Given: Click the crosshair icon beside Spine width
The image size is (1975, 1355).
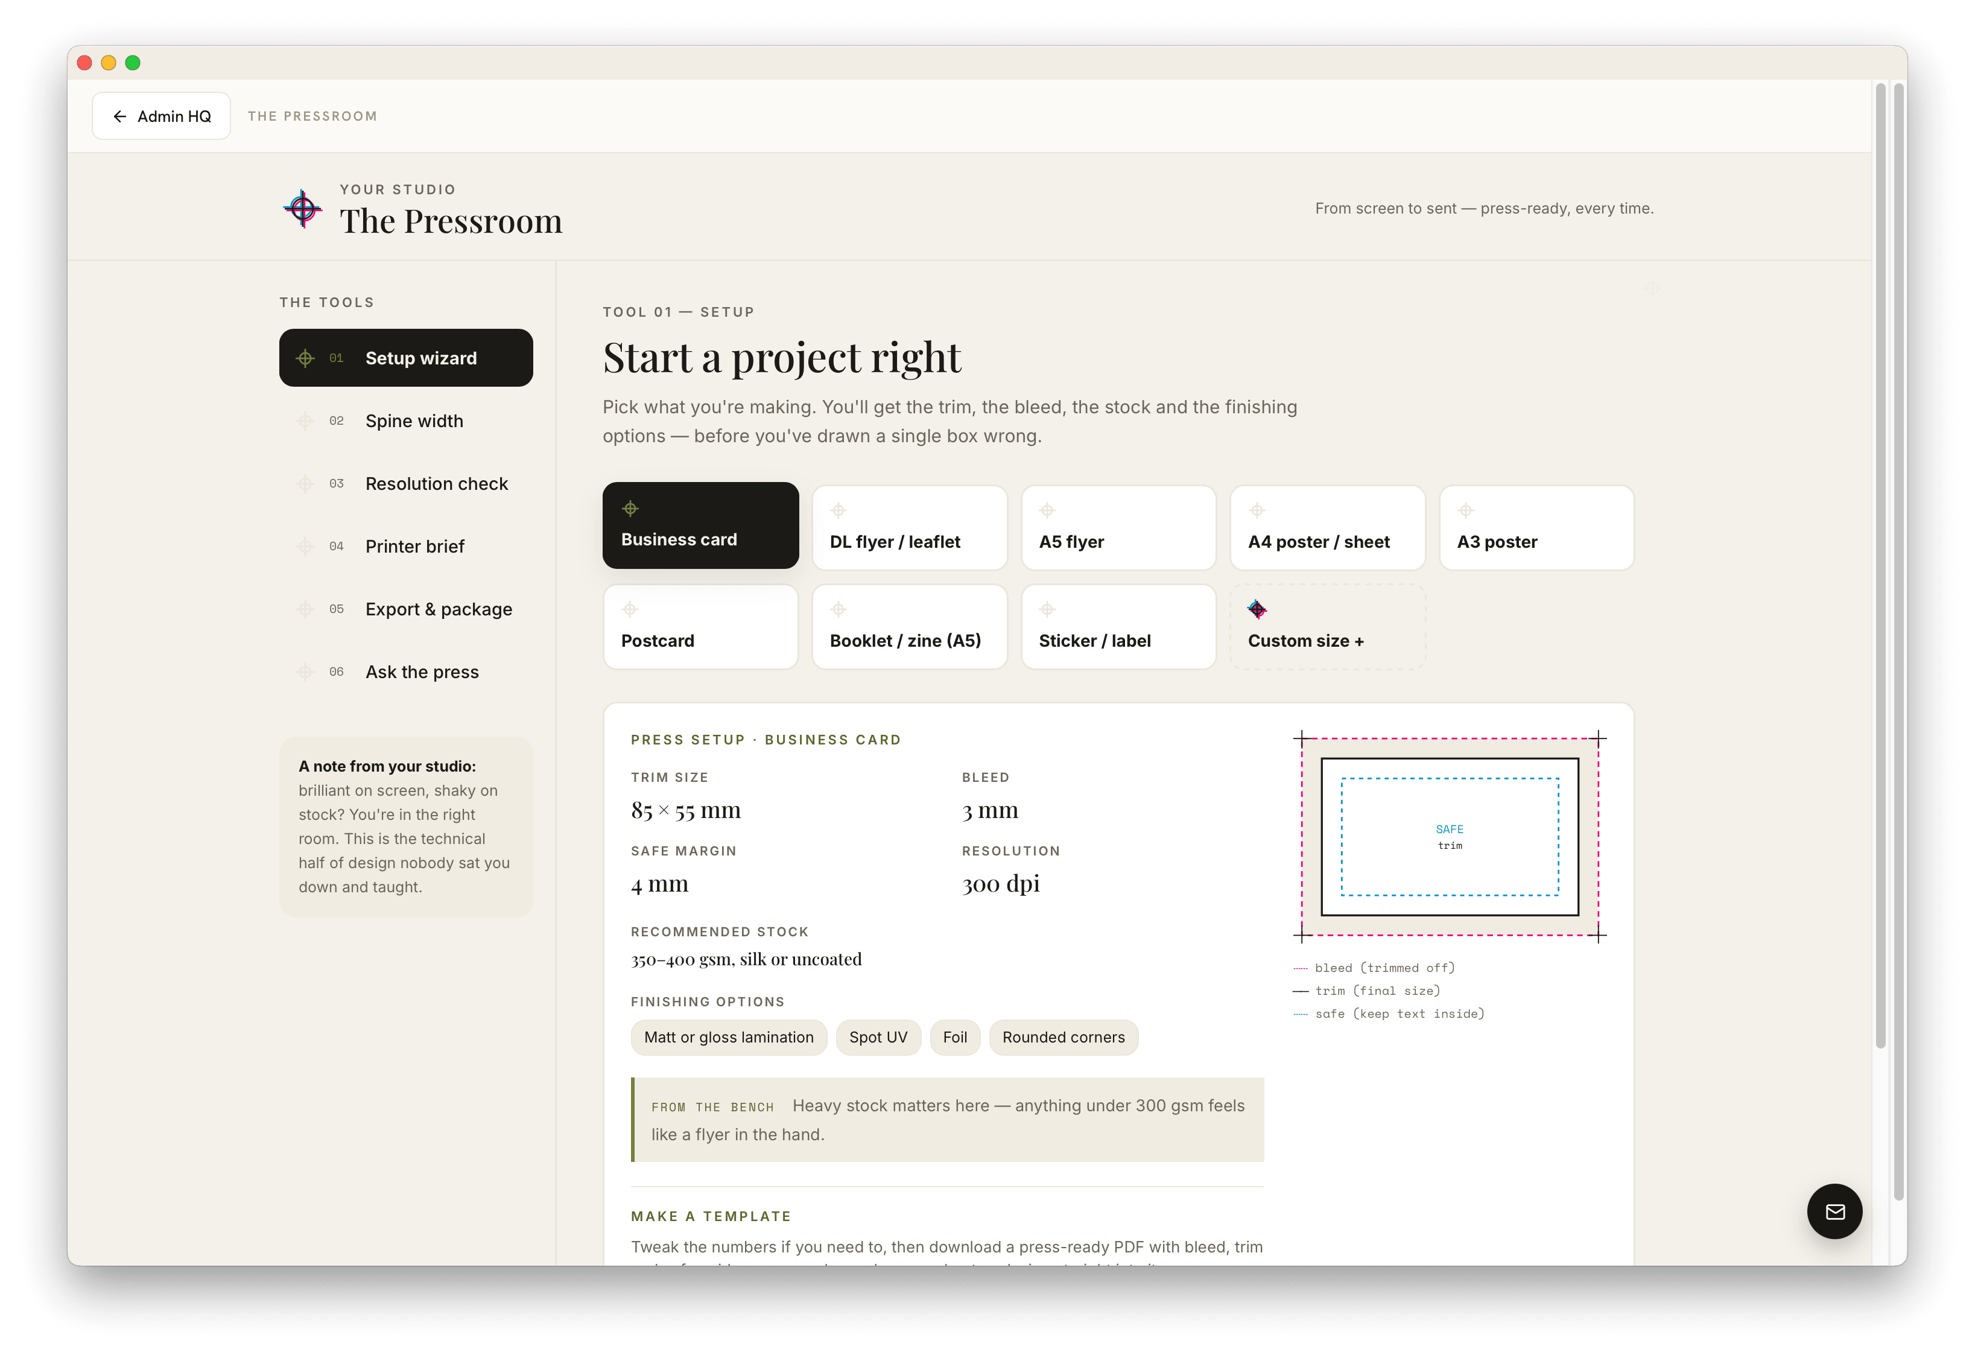Looking at the screenshot, I should [305, 420].
